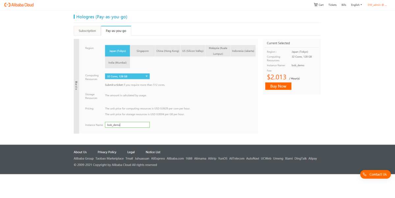Screen dimensions: 395x198
Task: Open the Umeng footer link
Action: pos(278,158)
